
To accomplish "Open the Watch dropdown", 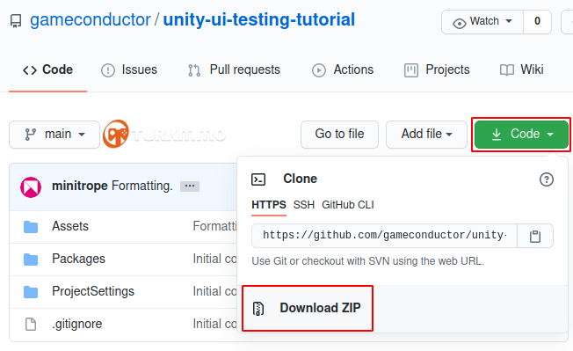I will [482, 22].
